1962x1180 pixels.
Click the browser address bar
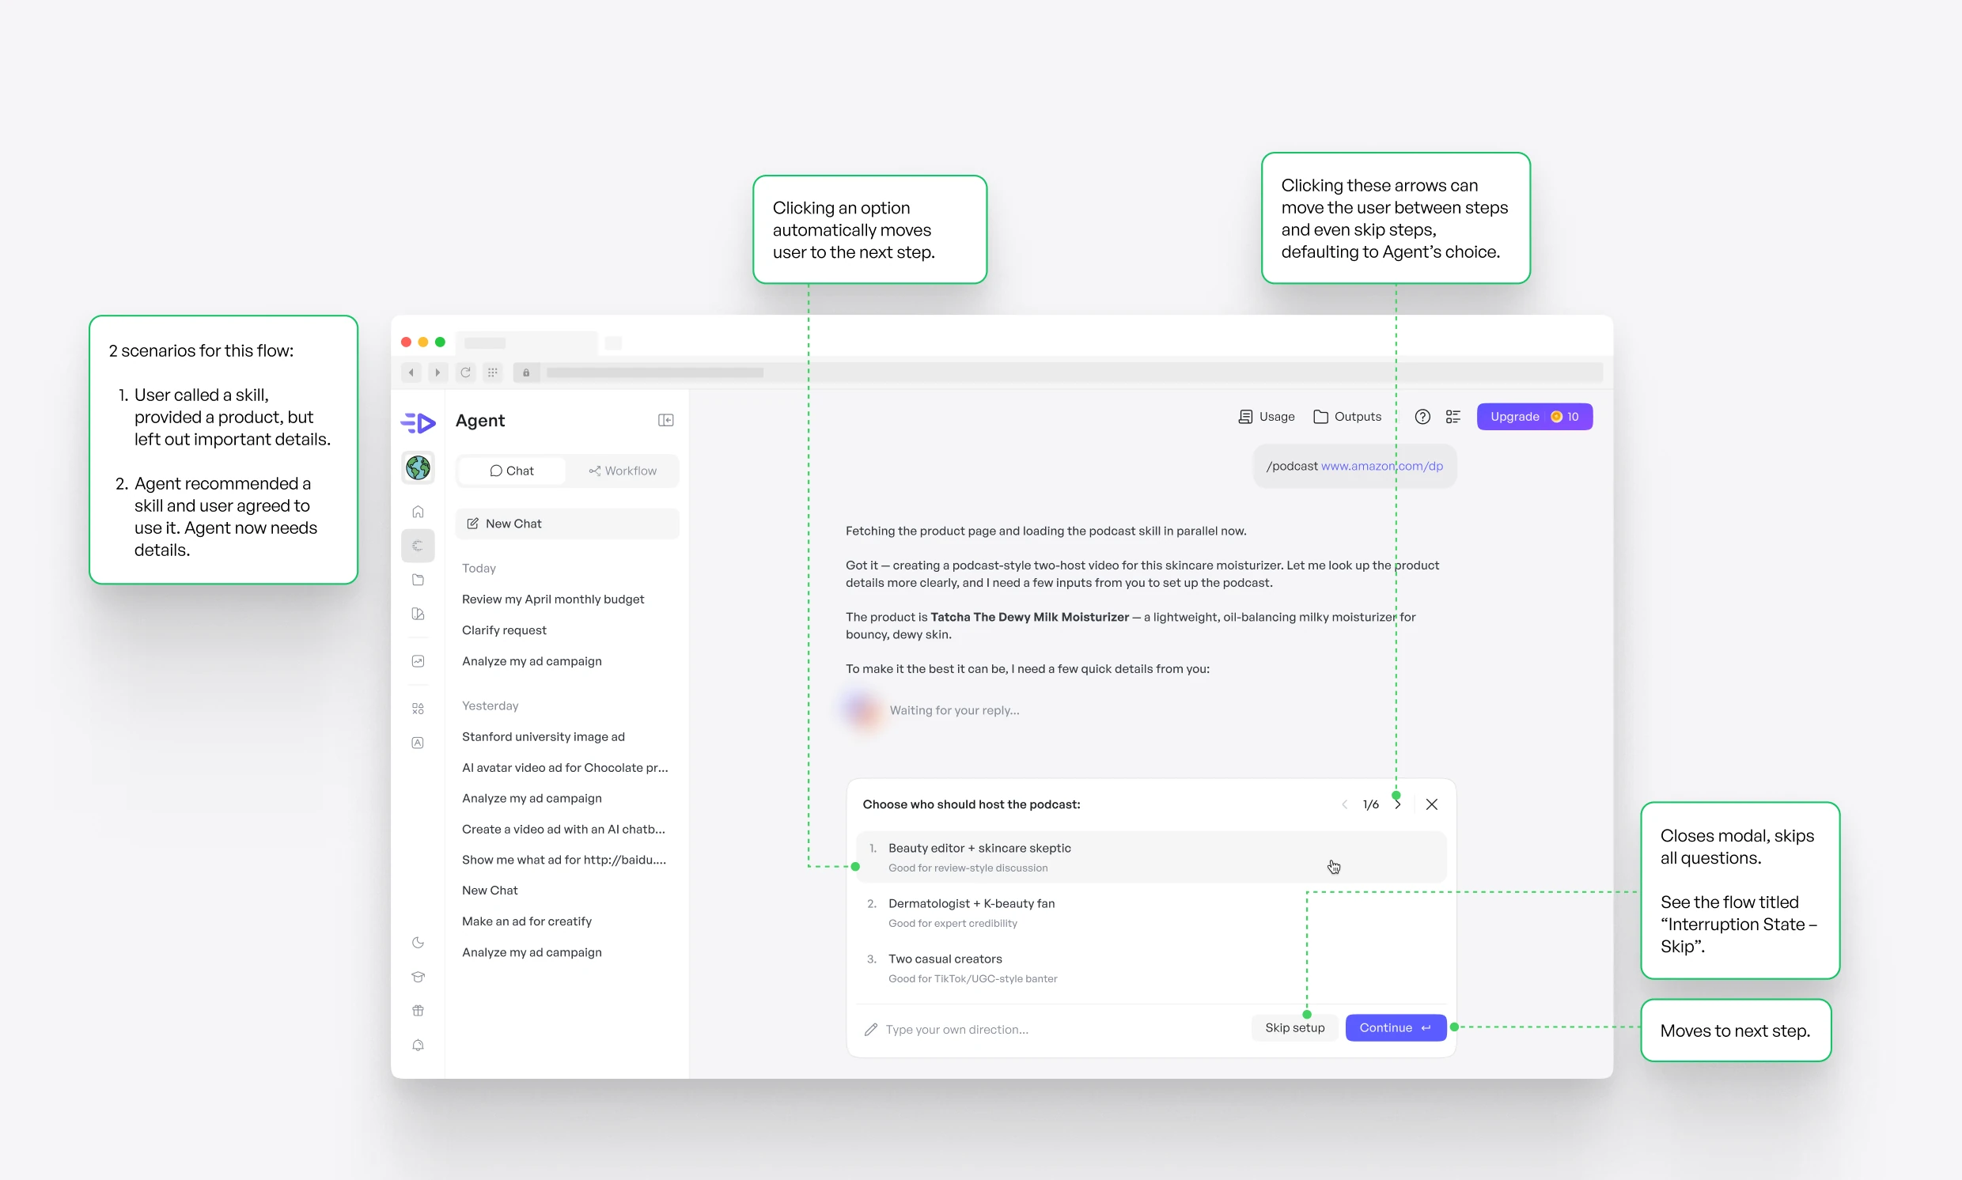pos(1058,373)
